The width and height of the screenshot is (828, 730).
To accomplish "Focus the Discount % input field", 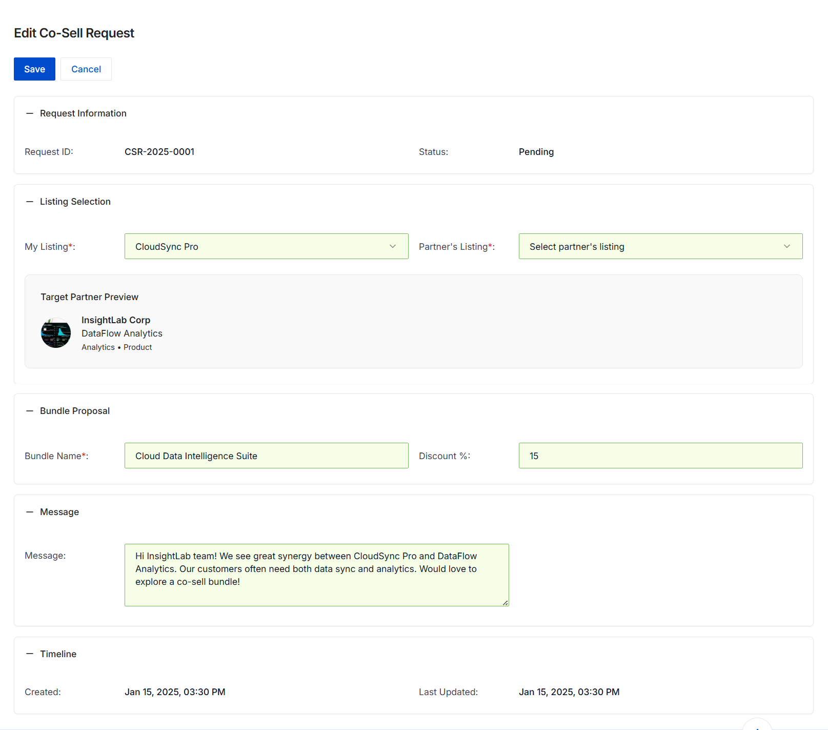I will 660,456.
